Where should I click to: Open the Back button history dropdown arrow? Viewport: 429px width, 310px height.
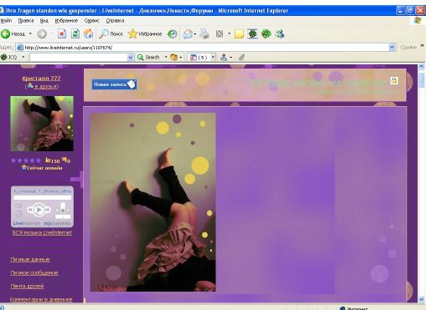tap(30, 34)
